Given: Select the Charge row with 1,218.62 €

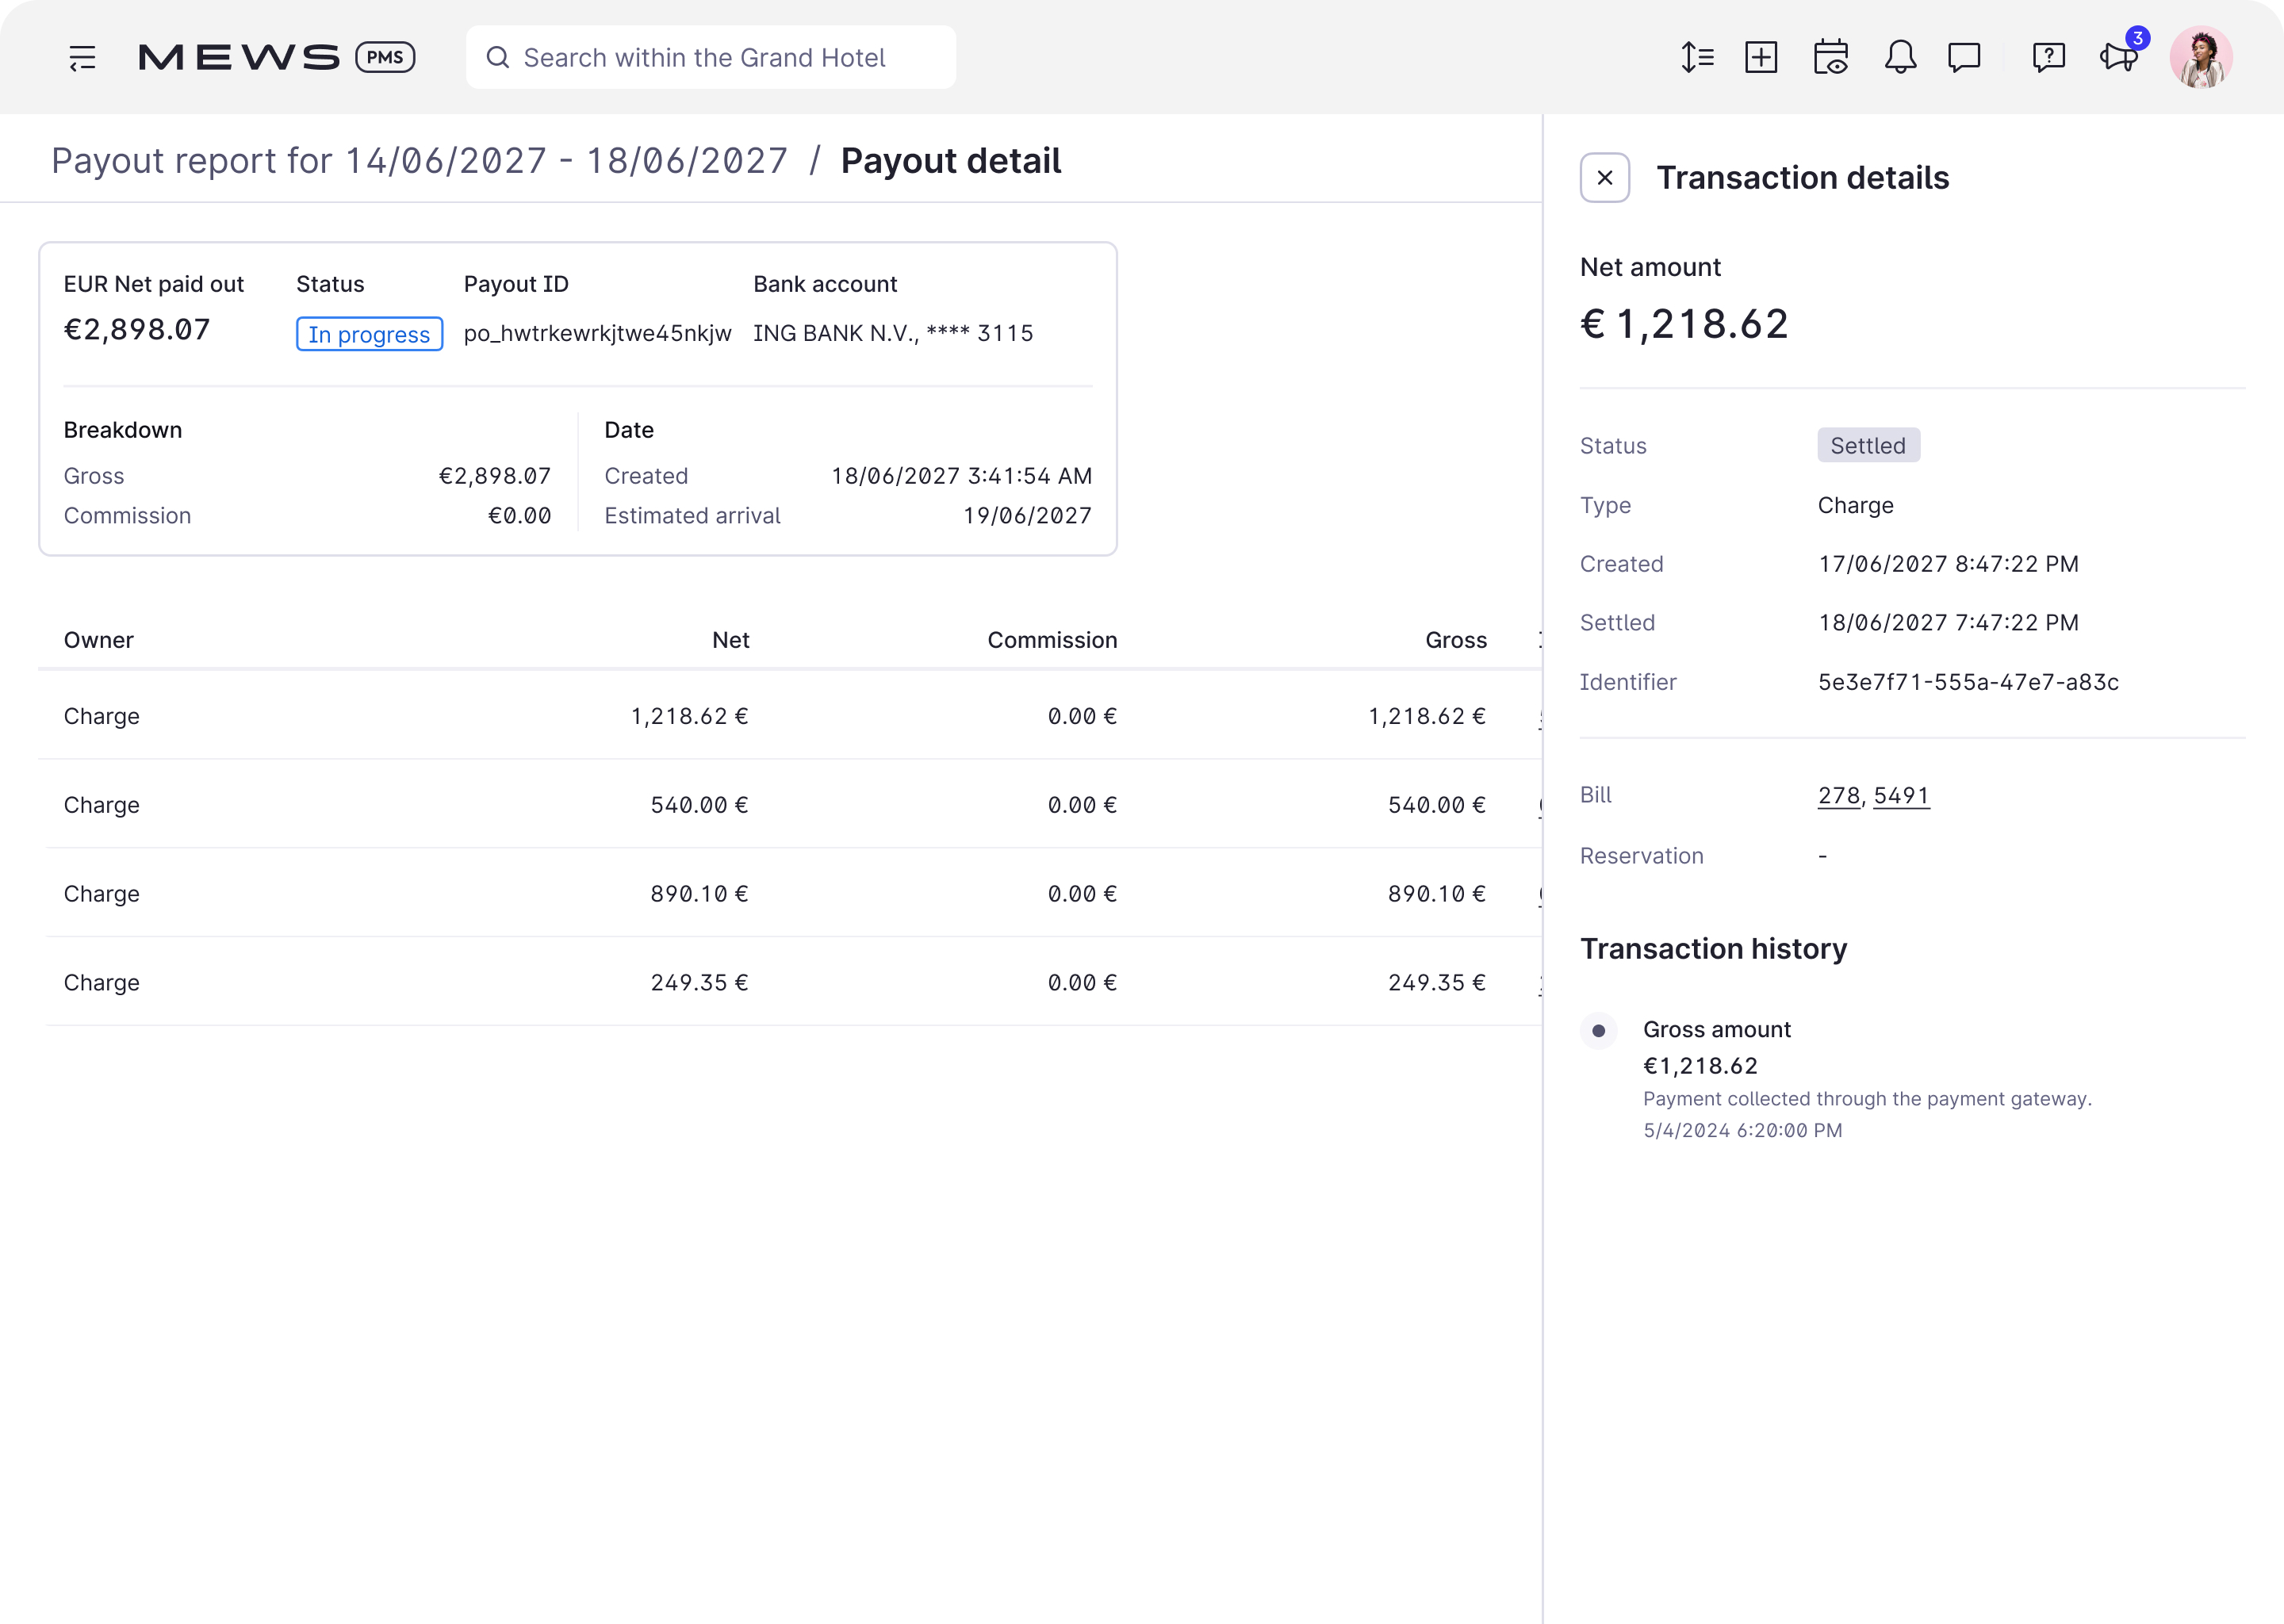Looking at the screenshot, I should [x=790, y=716].
